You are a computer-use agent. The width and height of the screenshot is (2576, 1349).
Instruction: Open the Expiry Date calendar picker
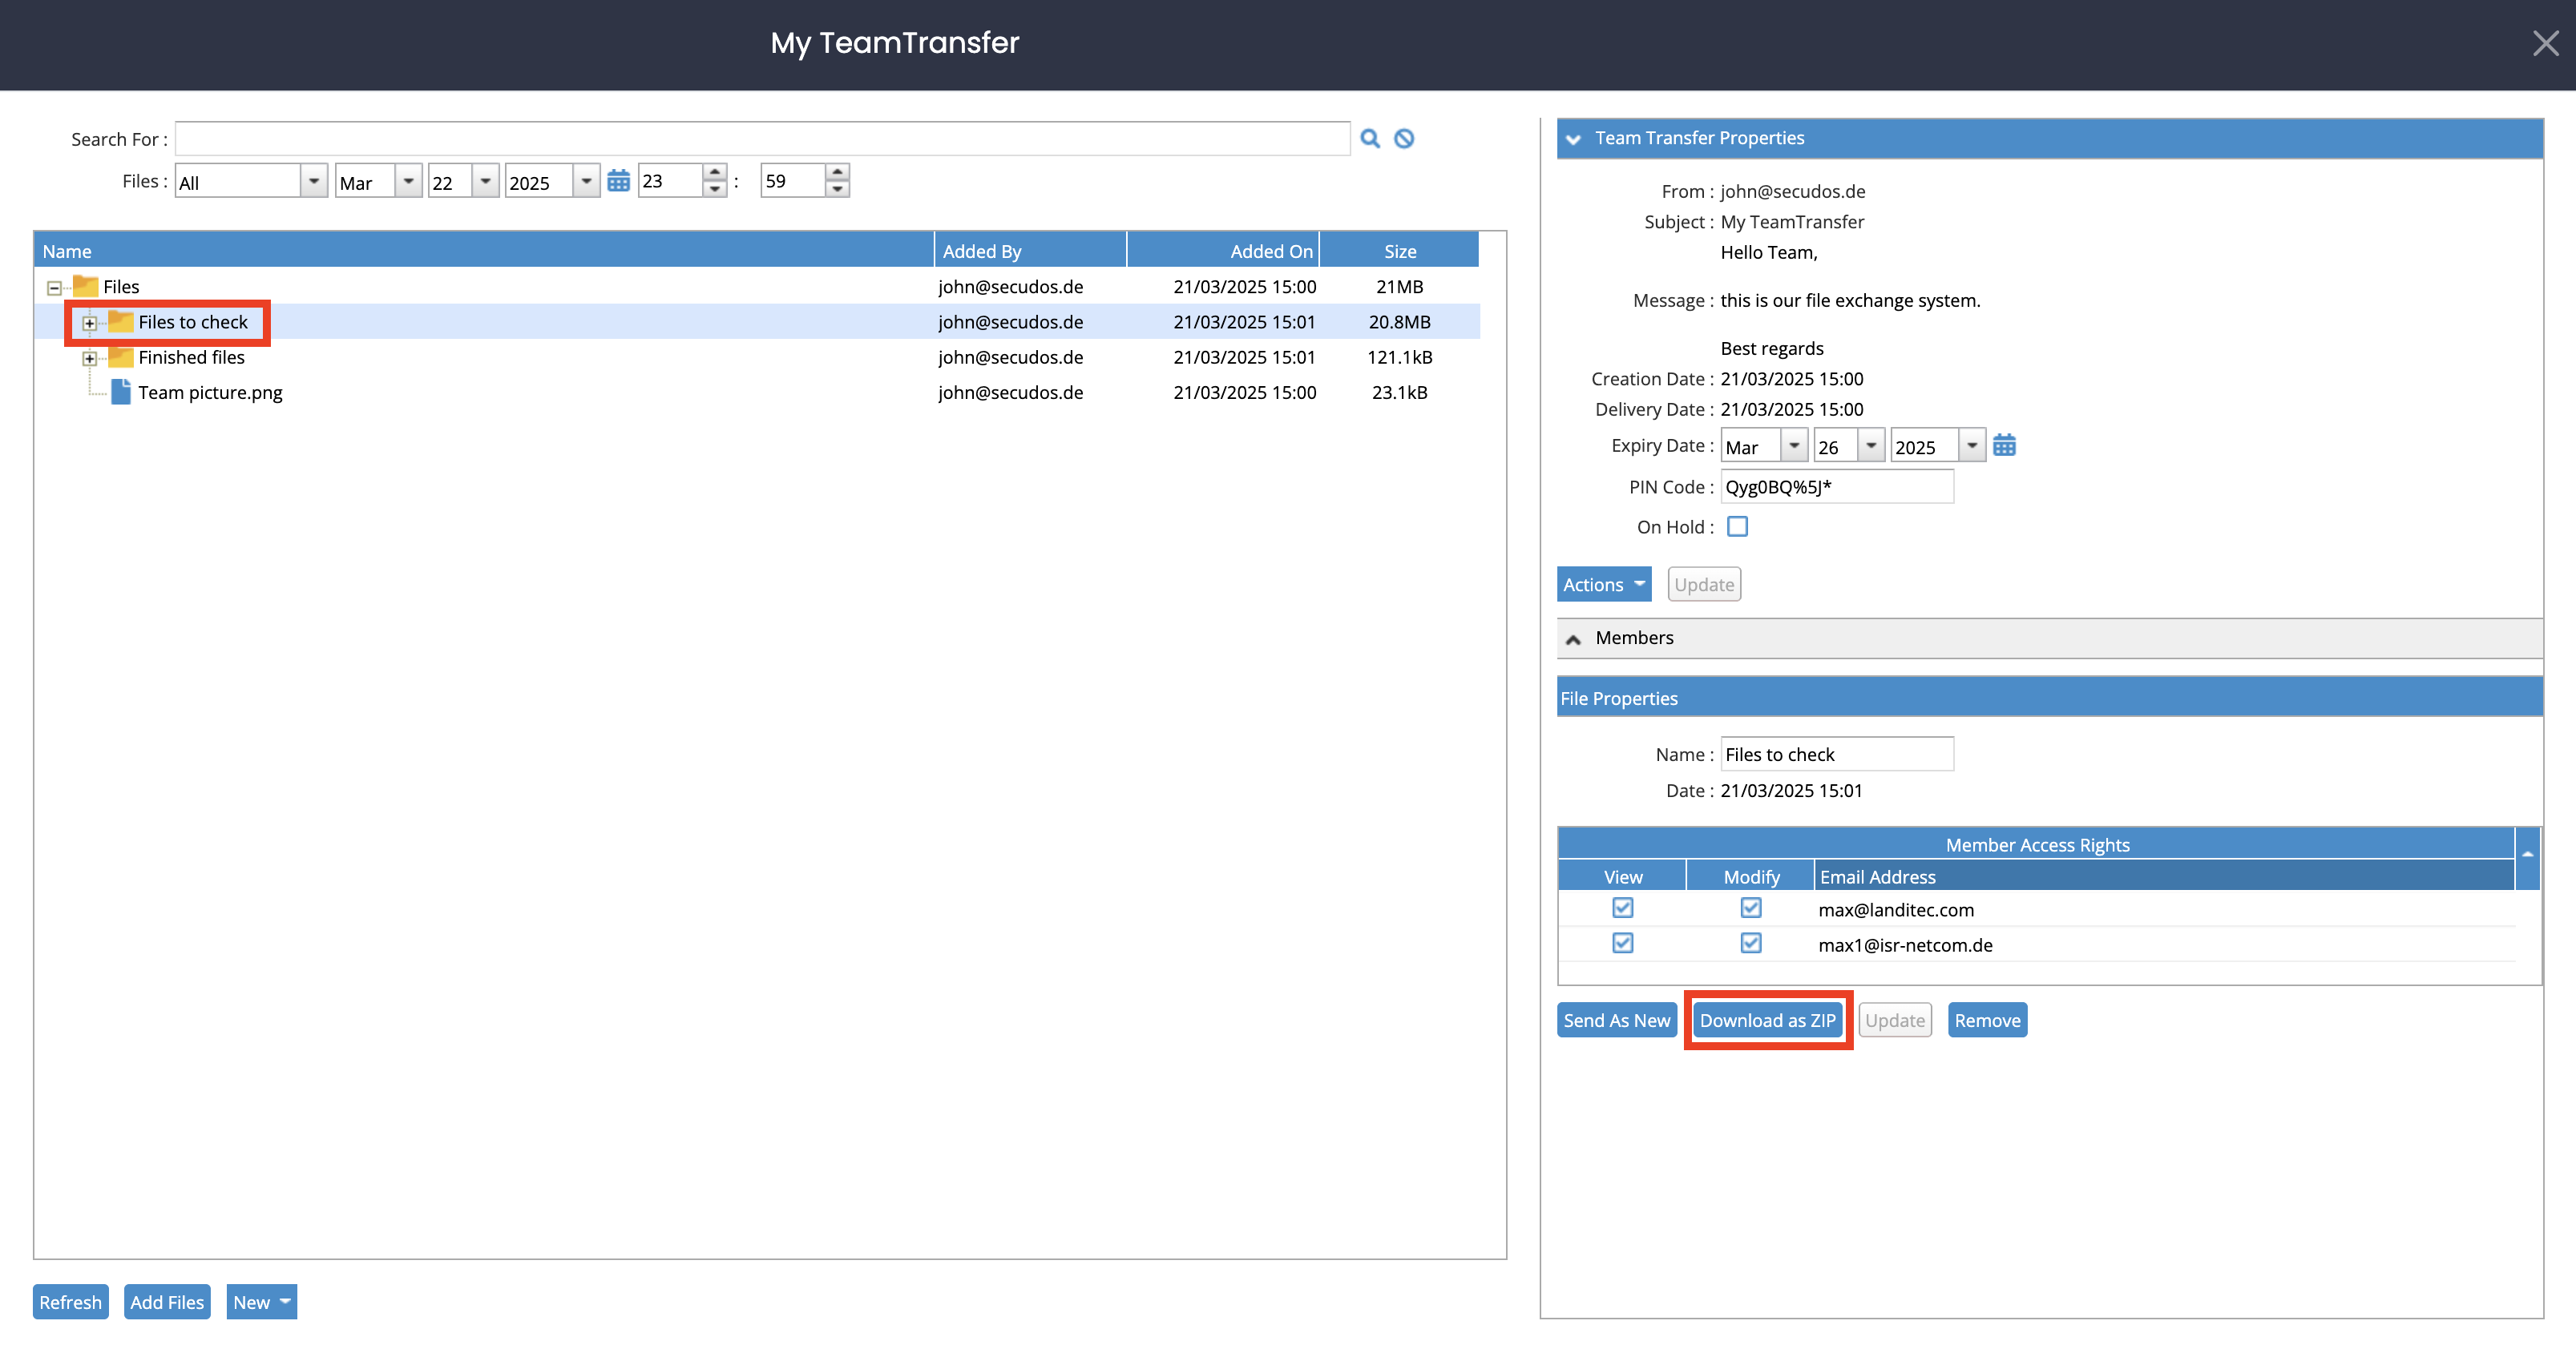(2005, 445)
